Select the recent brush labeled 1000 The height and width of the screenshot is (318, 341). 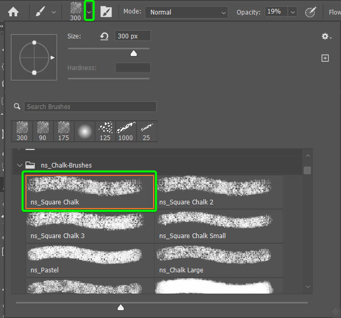(126, 131)
